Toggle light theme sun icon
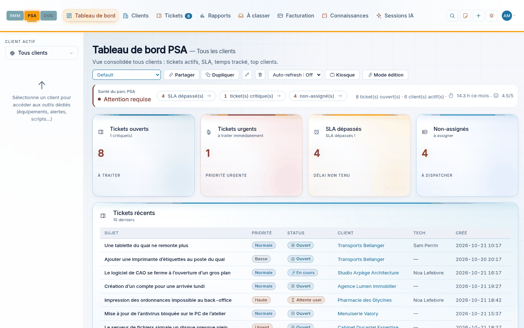The height and width of the screenshot is (328, 524). coord(492,16)
